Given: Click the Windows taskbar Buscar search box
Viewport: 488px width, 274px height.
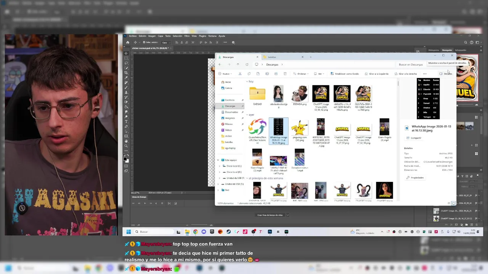Looking at the screenshot, I should 154,232.
